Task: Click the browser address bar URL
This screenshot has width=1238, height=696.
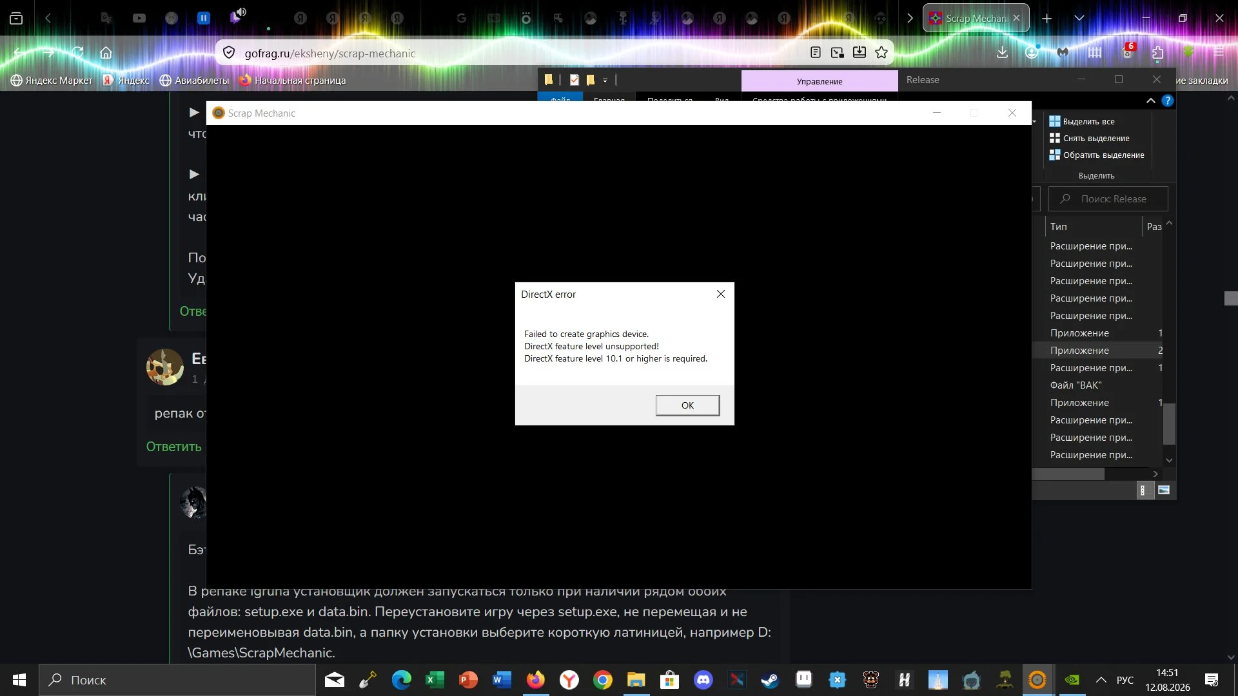Action: [330, 53]
